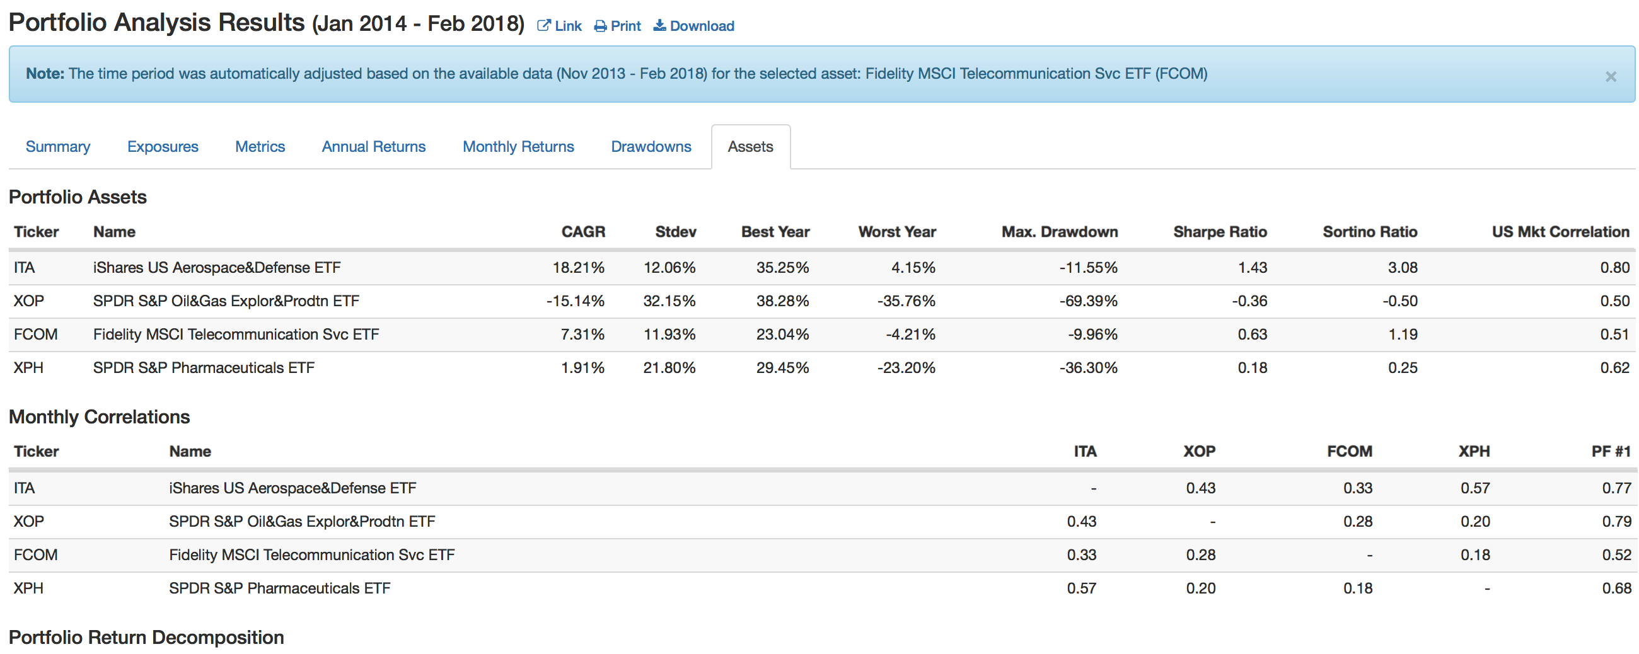Screen dimensions: 1639x654
Task: Select XOP ticker in Portfolio Assets table
Action: coord(28,301)
